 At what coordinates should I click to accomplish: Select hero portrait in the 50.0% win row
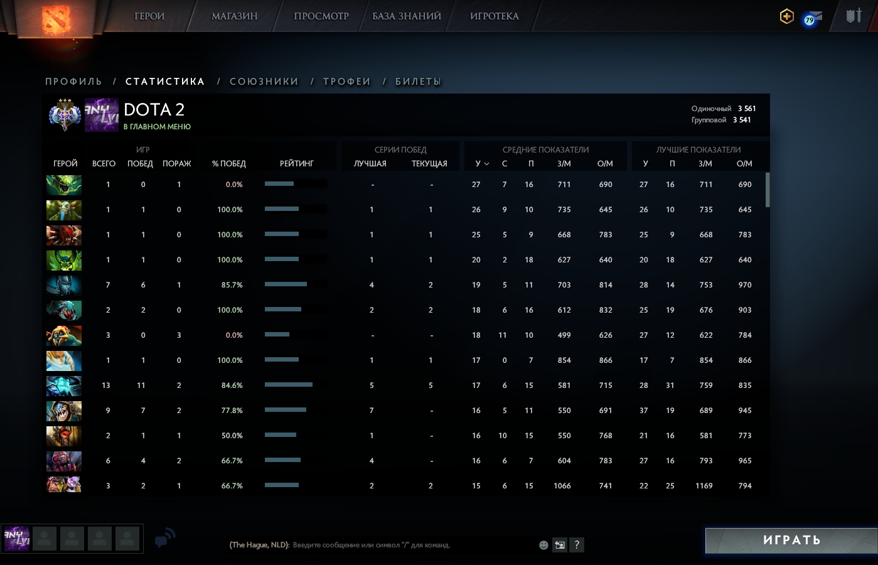[x=64, y=436]
